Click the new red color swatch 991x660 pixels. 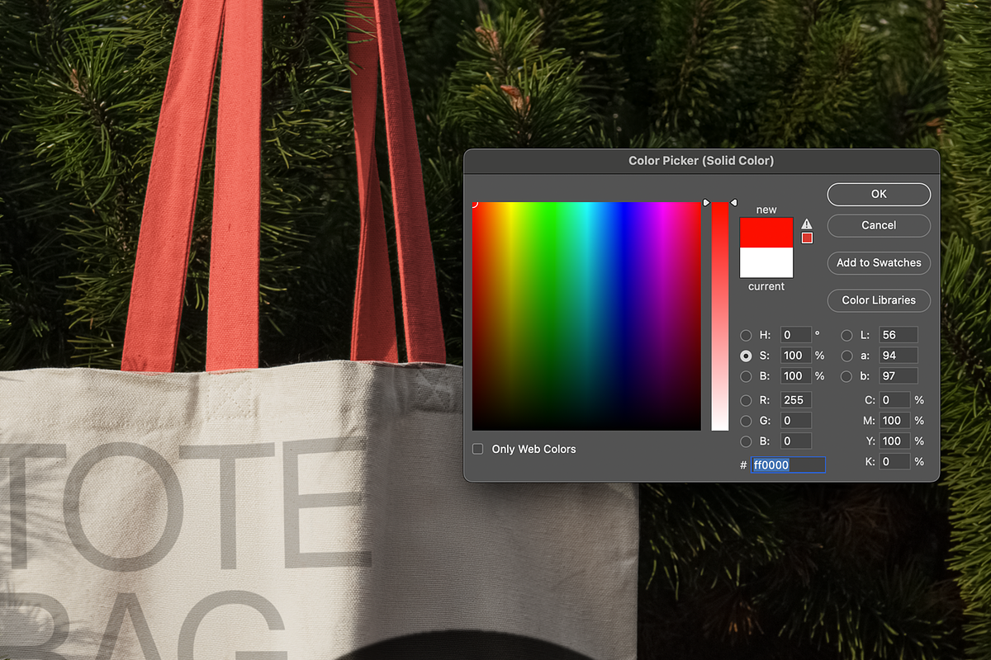pyautogui.click(x=766, y=233)
